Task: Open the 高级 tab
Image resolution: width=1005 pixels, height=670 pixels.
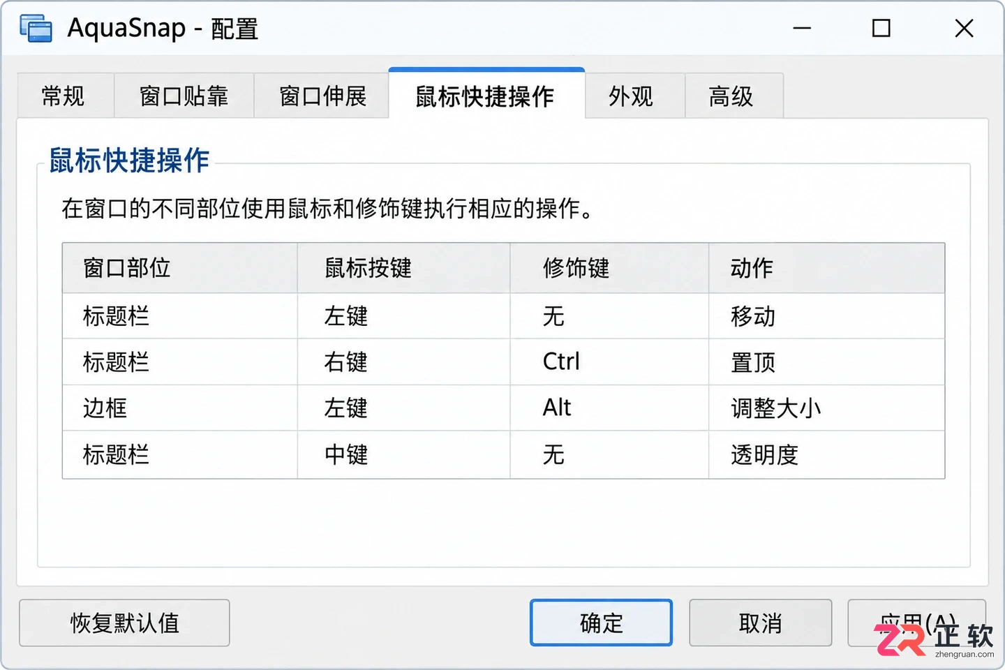Action: point(734,96)
